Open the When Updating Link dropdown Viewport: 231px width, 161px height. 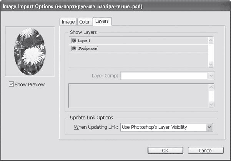click(x=209, y=127)
